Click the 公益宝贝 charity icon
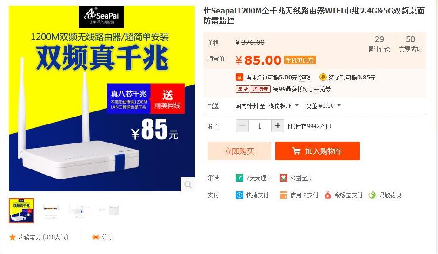Viewport: 438px width, 254px height. 284,178
